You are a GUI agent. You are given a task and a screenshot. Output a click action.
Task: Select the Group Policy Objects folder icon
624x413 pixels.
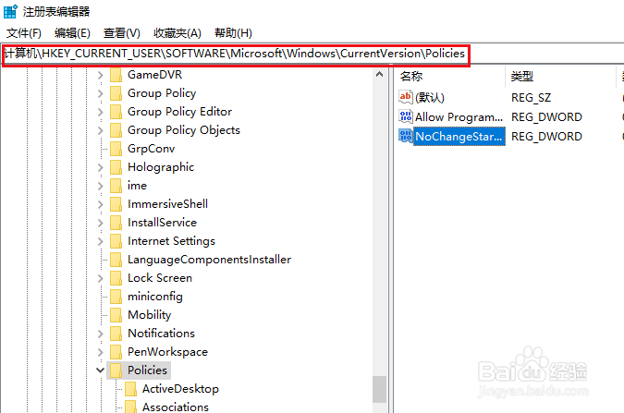116,130
